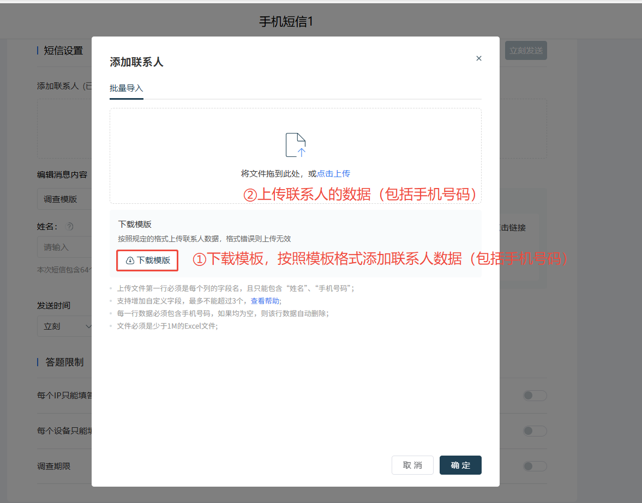
Task: Click the upload file icon in drop area
Action: coord(295,144)
